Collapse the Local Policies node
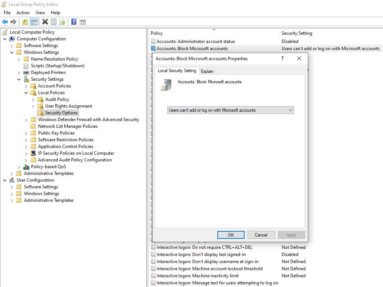 click(26, 93)
